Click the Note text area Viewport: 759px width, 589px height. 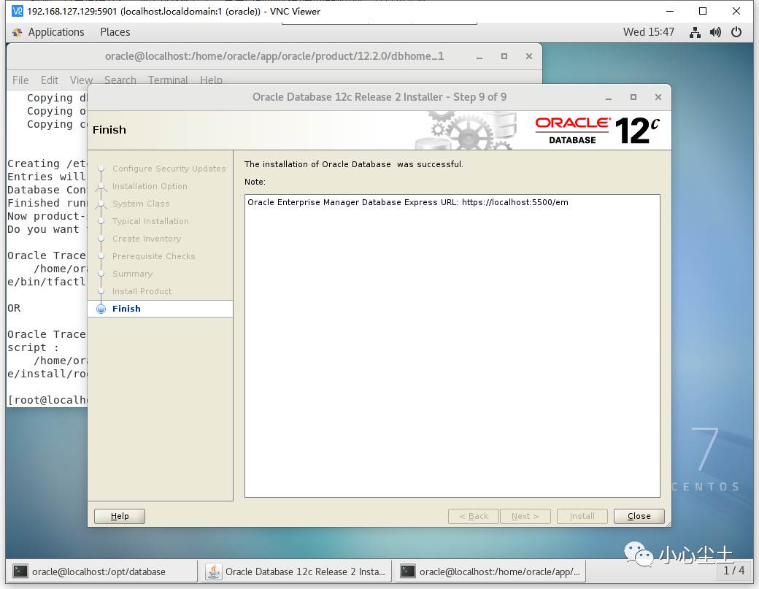[x=452, y=346]
